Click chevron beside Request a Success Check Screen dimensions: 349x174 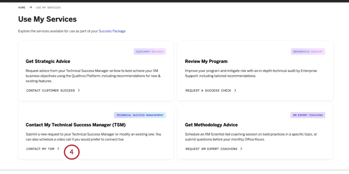[x=235, y=90]
